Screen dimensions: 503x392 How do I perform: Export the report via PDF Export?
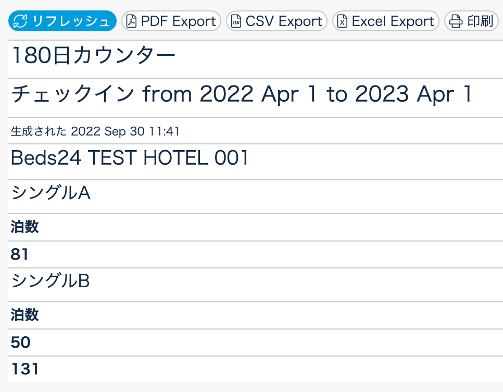(x=178, y=21)
